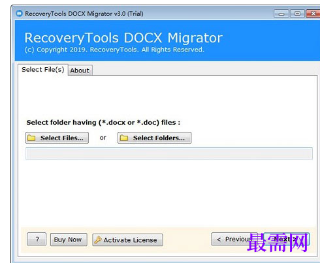Click the Buy Now button
Screen dimensions: 320x263
pos(69,240)
